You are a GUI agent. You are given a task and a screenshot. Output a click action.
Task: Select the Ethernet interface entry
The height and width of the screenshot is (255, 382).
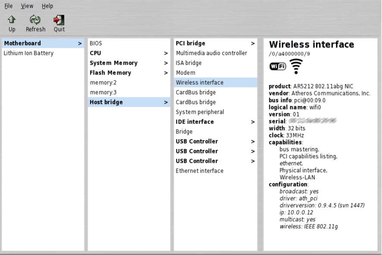point(199,171)
